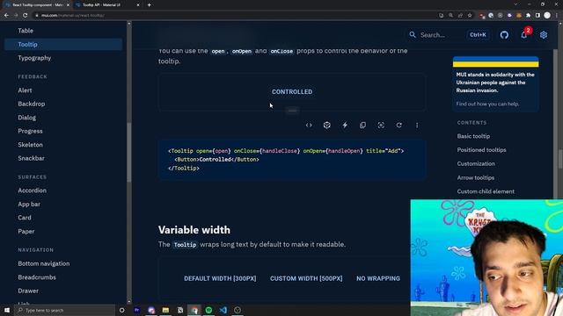The height and width of the screenshot is (316, 563).
Task: Click sidebar scrollbar thumb
Action: 129,152
